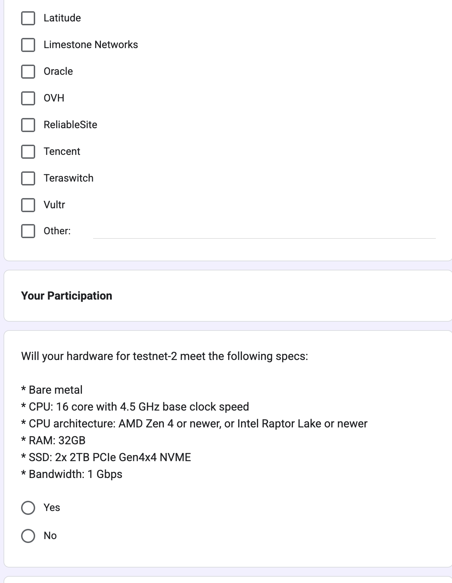Focus the Other provider text field
Screen dimensions: 452x583
click(x=264, y=232)
